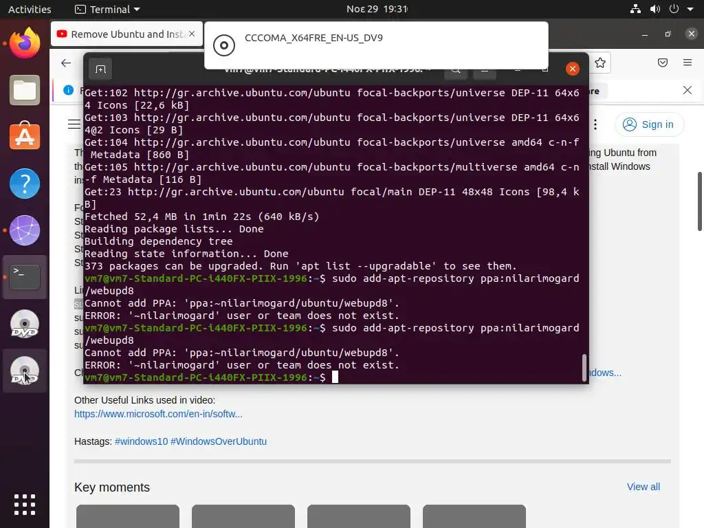Open the YouTube guide hamburger menu

(x=74, y=124)
